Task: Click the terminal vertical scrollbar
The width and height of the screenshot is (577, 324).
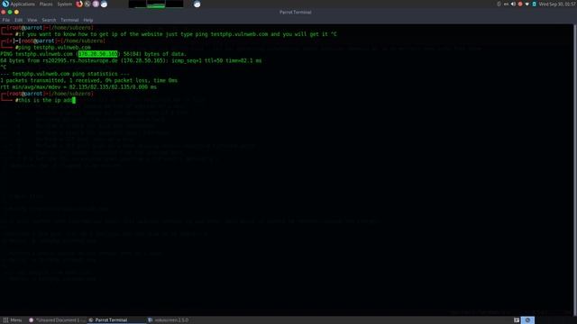Action: point(575,169)
